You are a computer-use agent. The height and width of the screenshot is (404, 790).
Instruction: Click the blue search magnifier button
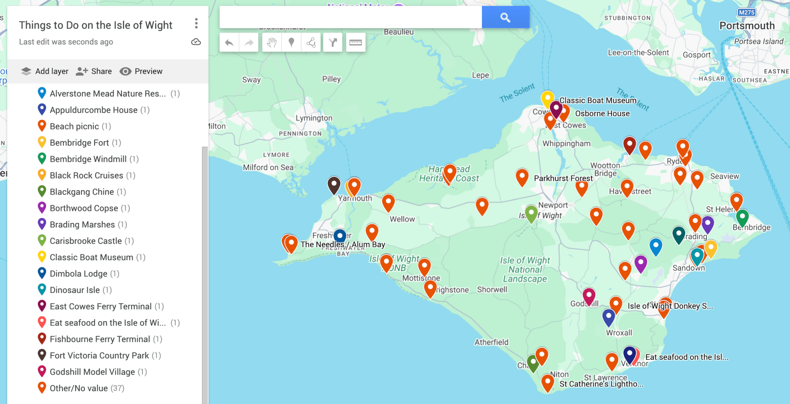[x=505, y=17]
